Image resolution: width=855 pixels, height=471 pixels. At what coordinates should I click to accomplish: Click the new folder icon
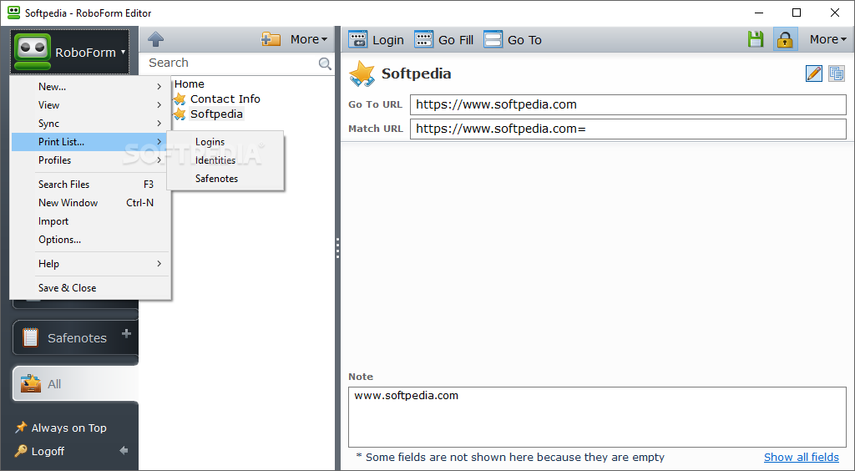click(x=271, y=39)
